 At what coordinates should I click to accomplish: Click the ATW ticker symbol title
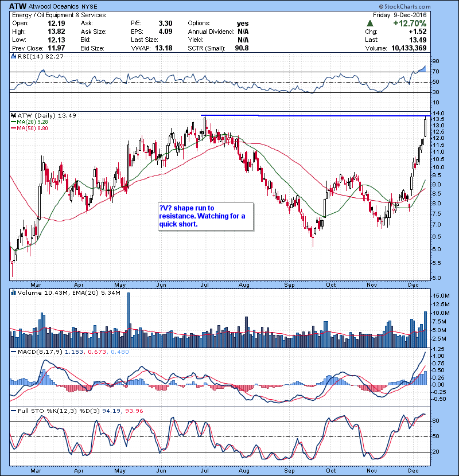coord(18,6)
